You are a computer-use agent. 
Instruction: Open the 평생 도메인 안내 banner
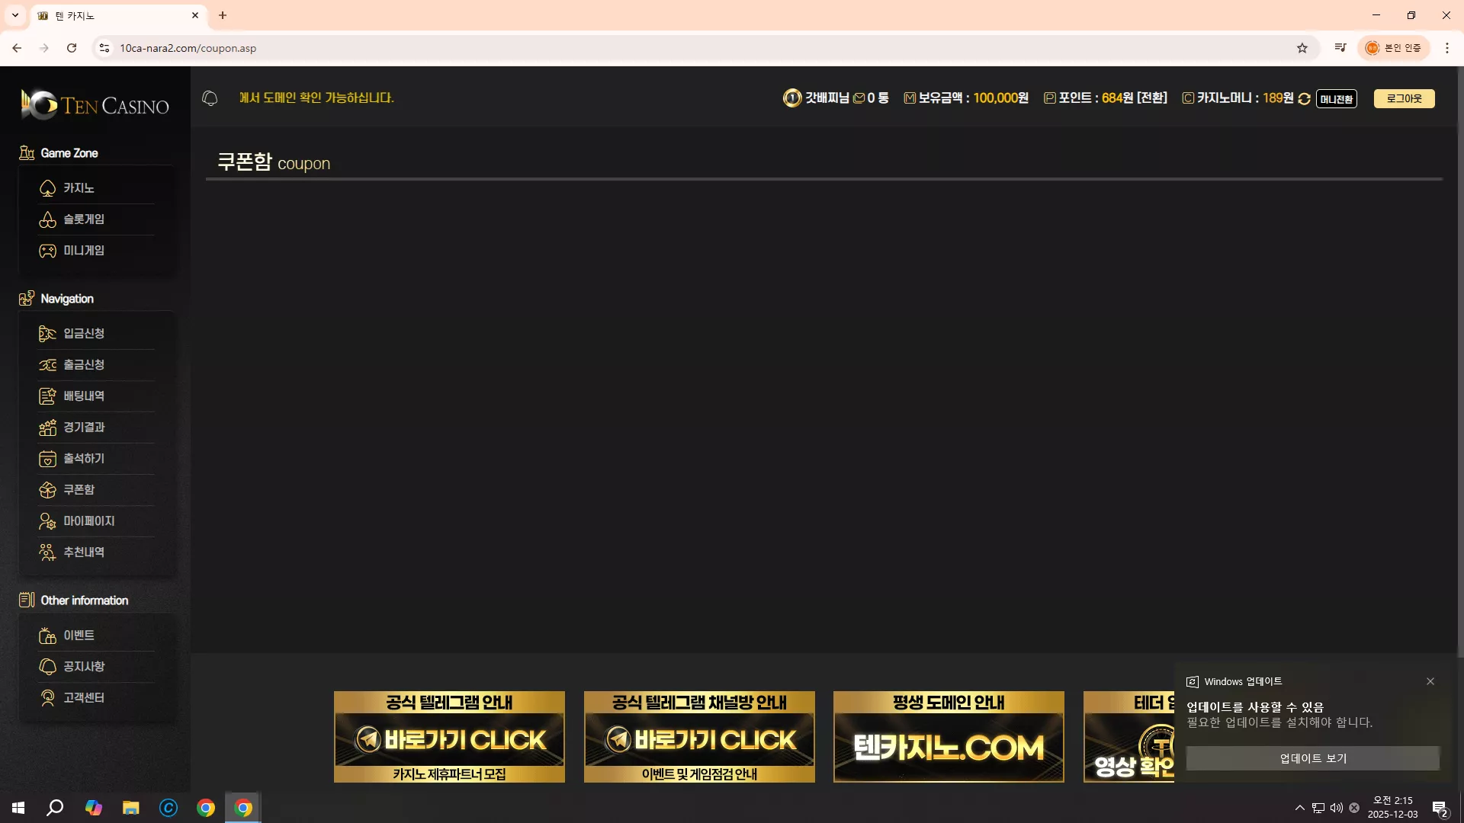pos(949,736)
